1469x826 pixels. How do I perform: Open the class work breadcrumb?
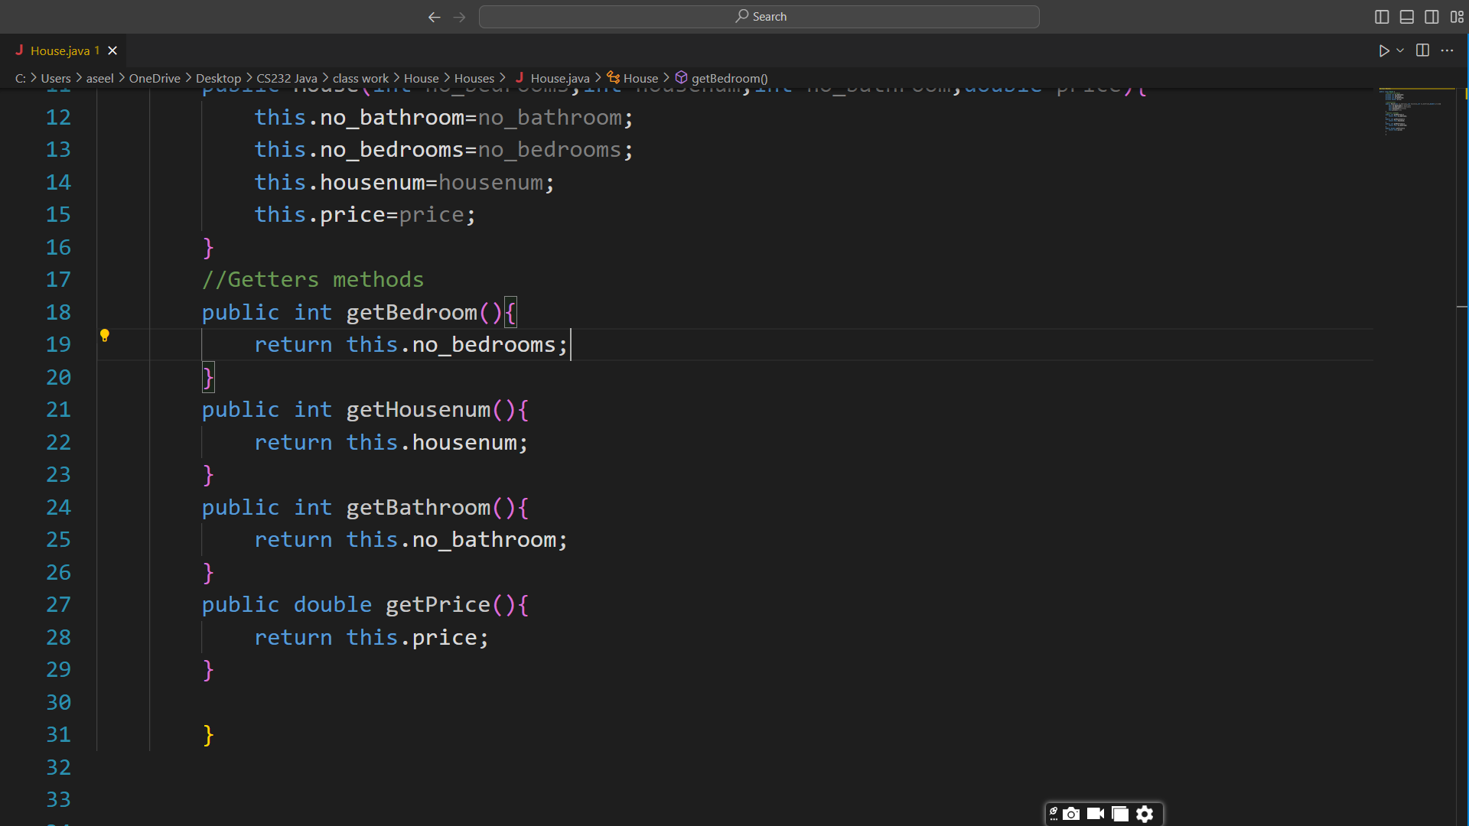point(360,78)
